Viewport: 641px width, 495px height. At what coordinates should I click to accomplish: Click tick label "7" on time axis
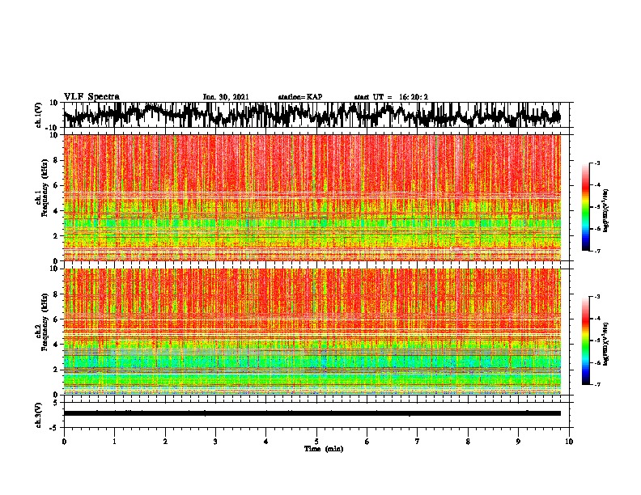418,442
